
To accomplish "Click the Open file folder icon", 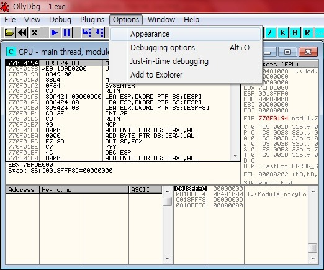I will point(9,33).
